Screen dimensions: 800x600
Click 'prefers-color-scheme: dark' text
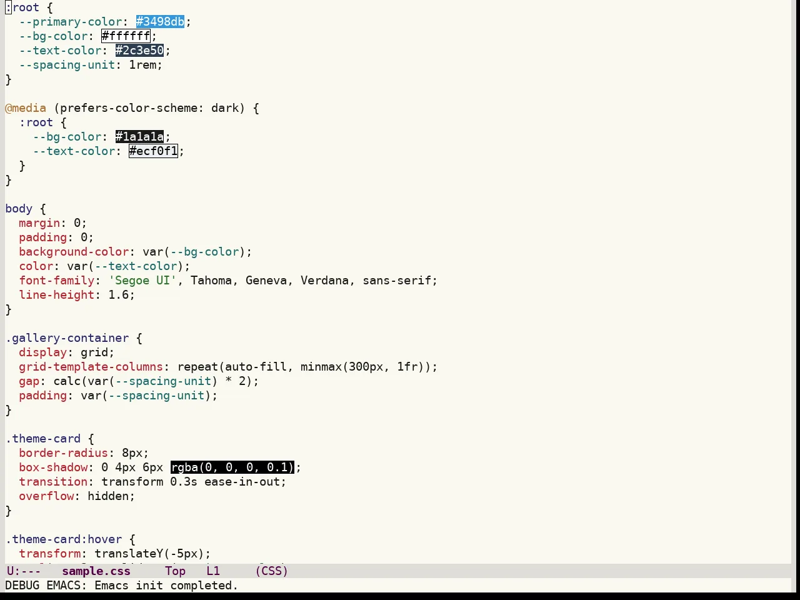click(x=149, y=108)
